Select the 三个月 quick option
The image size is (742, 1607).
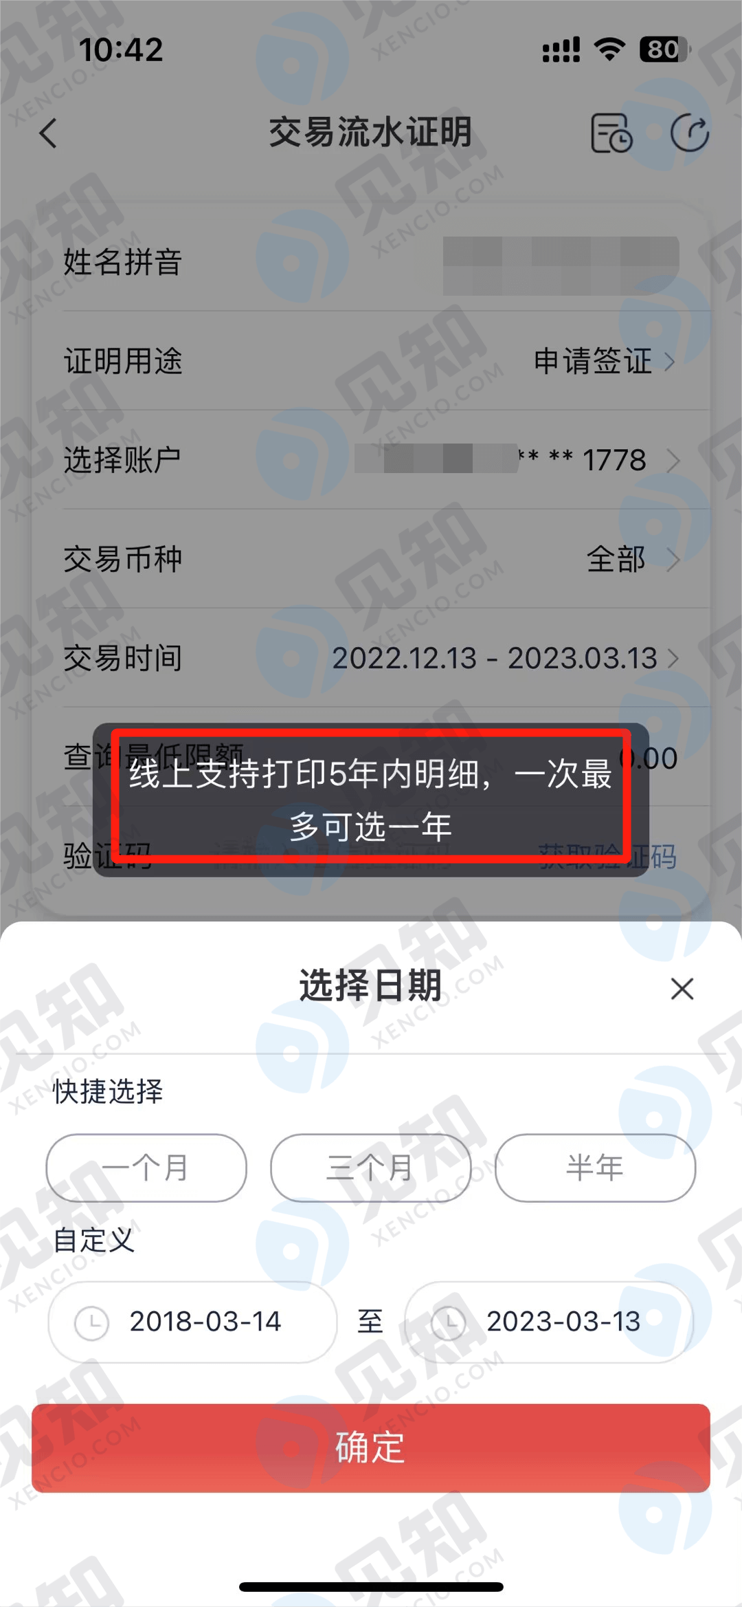coord(371,1168)
